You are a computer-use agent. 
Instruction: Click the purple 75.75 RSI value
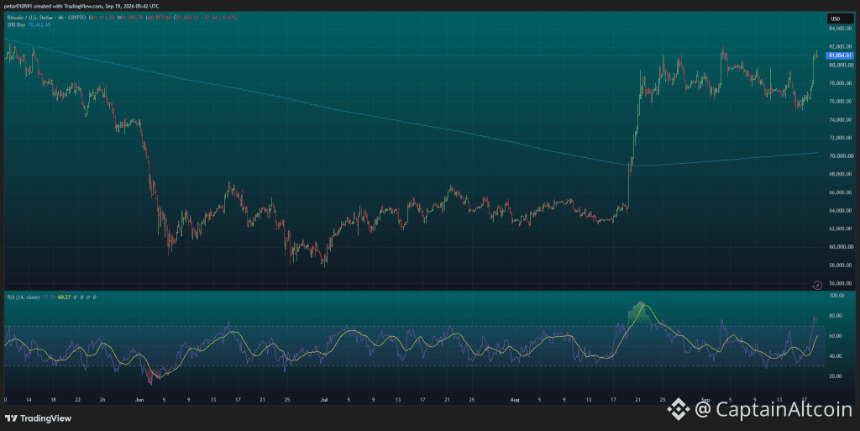pyautogui.click(x=49, y=297)
